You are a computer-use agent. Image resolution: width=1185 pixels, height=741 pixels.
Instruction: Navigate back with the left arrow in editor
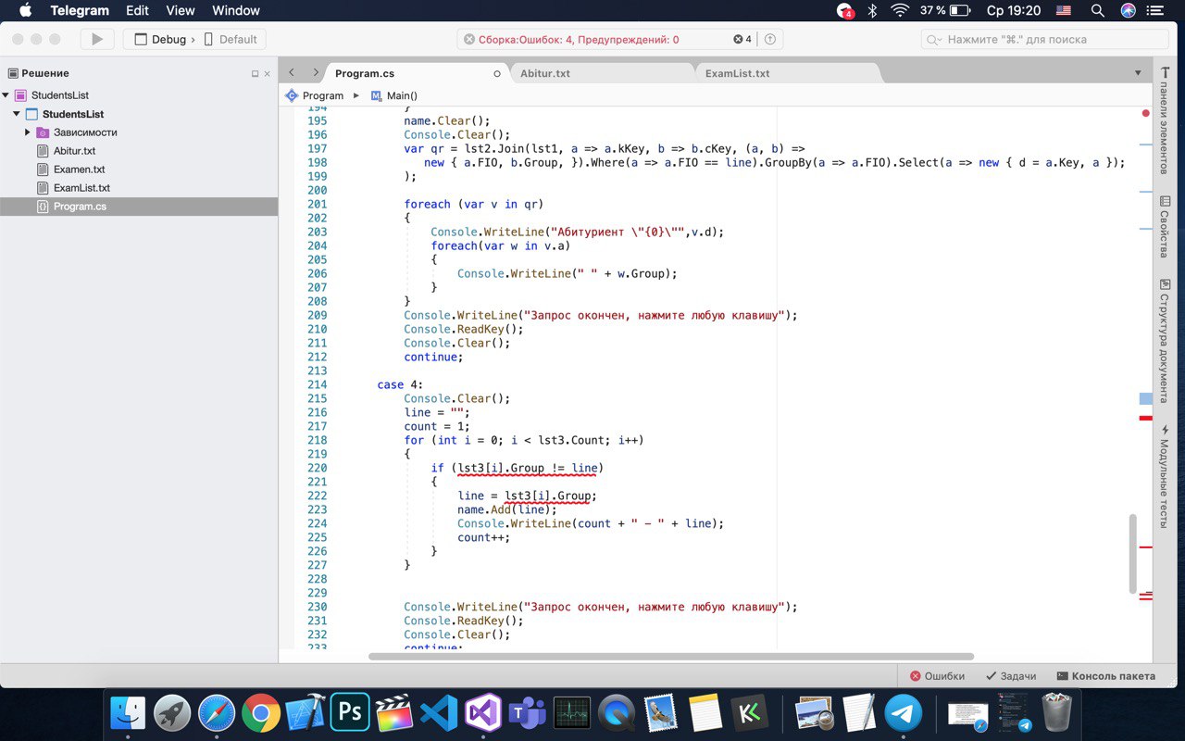pyautogui.click(x=292, y=73)
